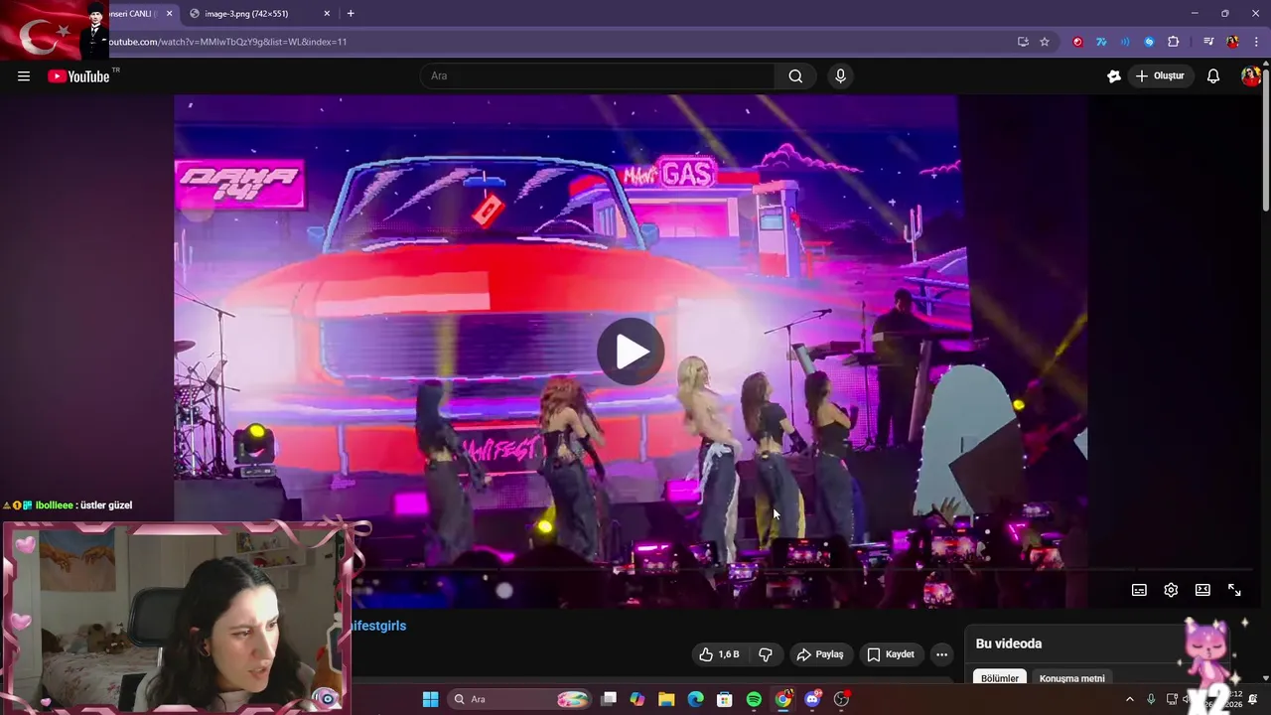
Task: Open the YouTube account avatar menu
Action: pyautogui.click(x=1251, y=76)
